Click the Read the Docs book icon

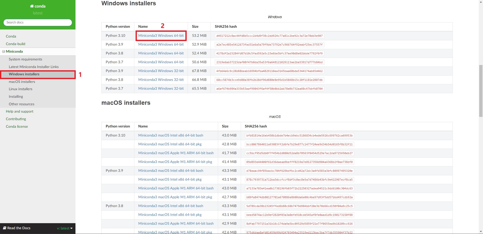click(x=5, y=228)
